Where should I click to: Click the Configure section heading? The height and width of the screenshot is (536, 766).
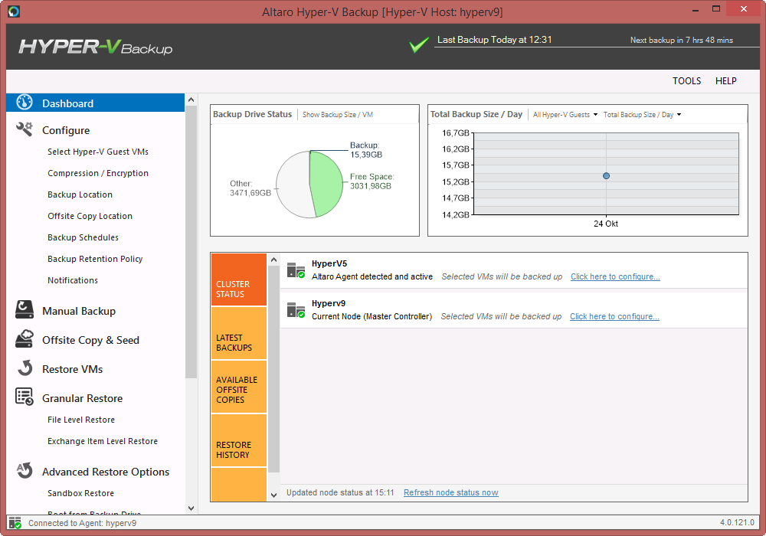pos(66,130)
